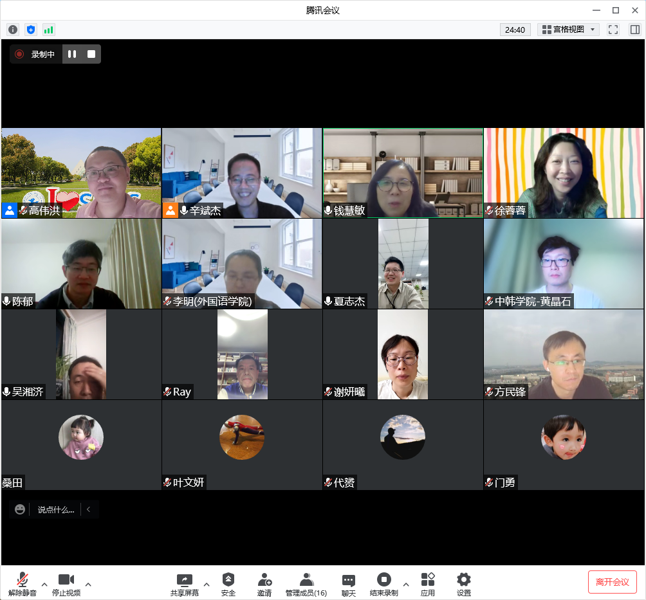646x600 pixels.
Task: Collapse the chat input bar arrow
Action: 89,509
